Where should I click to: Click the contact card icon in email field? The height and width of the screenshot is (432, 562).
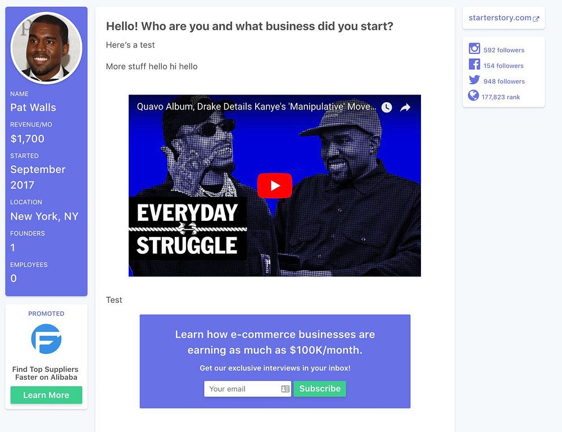[x=285, y=389]
